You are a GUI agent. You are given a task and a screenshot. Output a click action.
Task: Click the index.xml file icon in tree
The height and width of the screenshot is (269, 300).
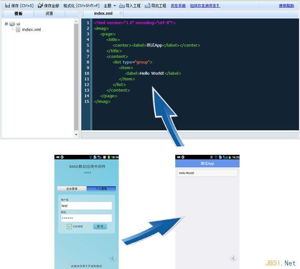[x=18, y=30]
